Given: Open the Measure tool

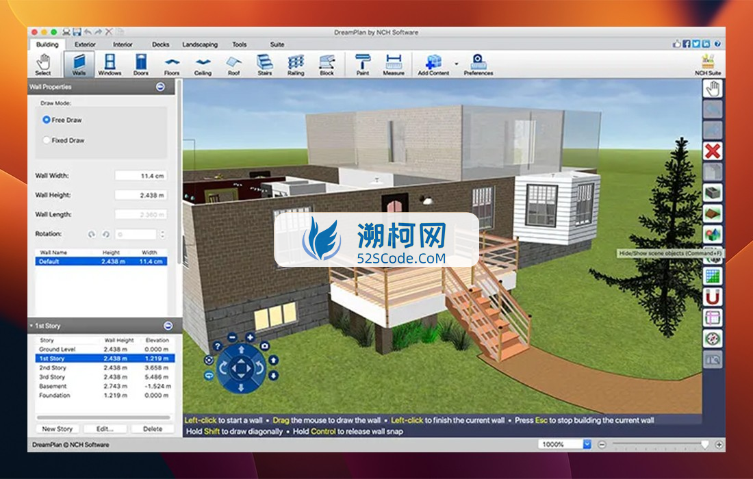Looking at the screenshot, I should [x=394, y=64].
